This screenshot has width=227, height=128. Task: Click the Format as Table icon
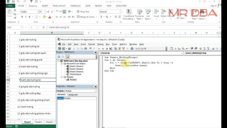[140, 12]
